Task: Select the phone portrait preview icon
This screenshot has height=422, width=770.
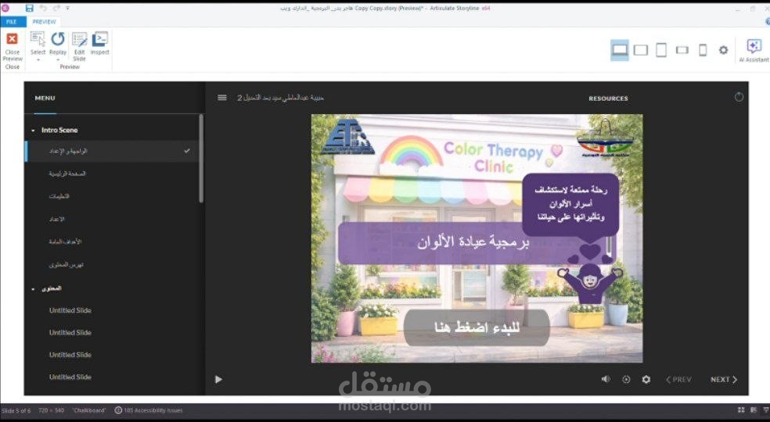Action: [703, 50]
